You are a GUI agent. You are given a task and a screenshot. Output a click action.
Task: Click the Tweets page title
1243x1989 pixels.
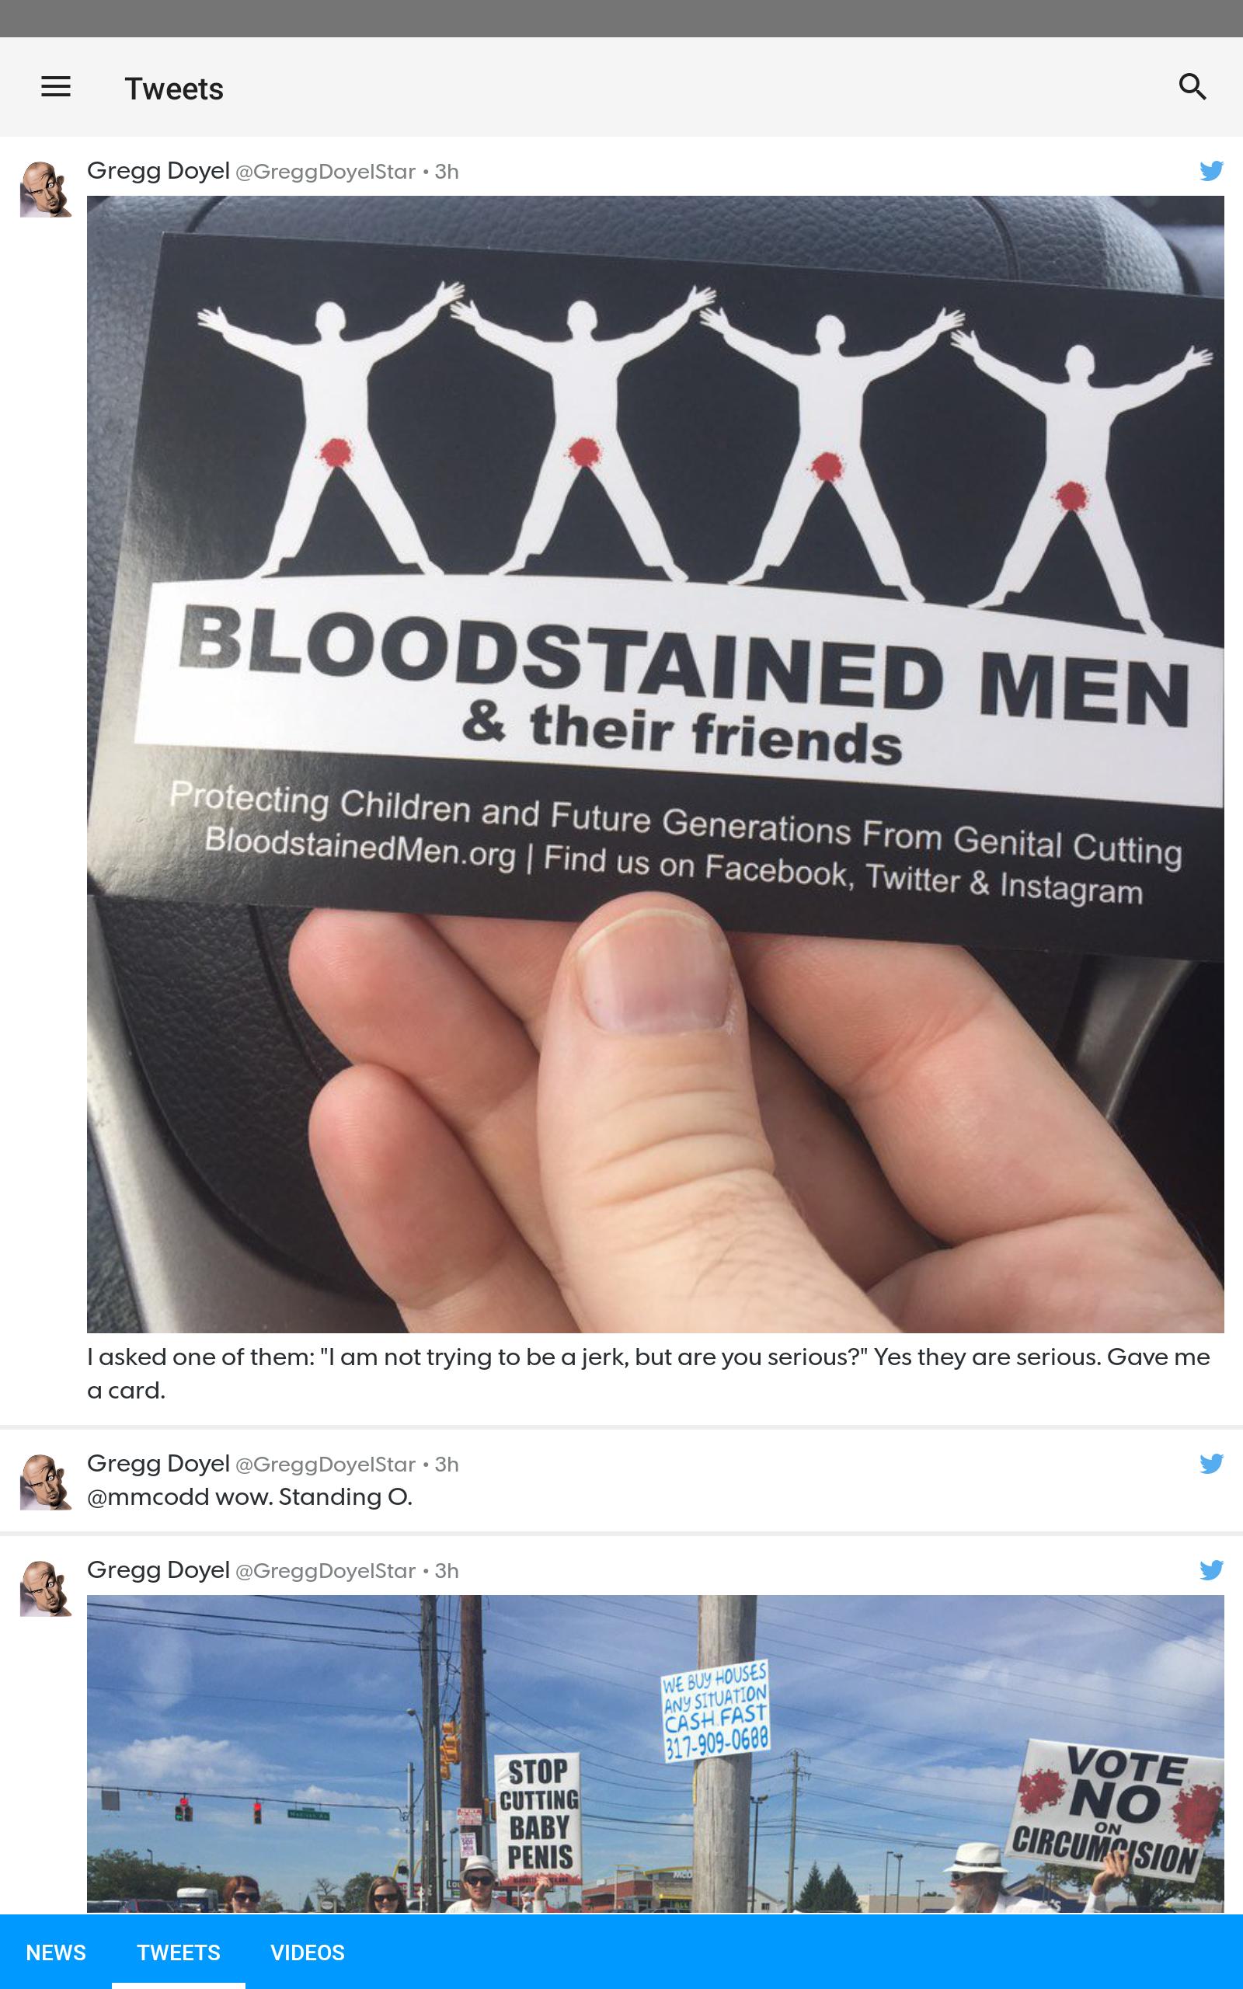coord(173,89)
